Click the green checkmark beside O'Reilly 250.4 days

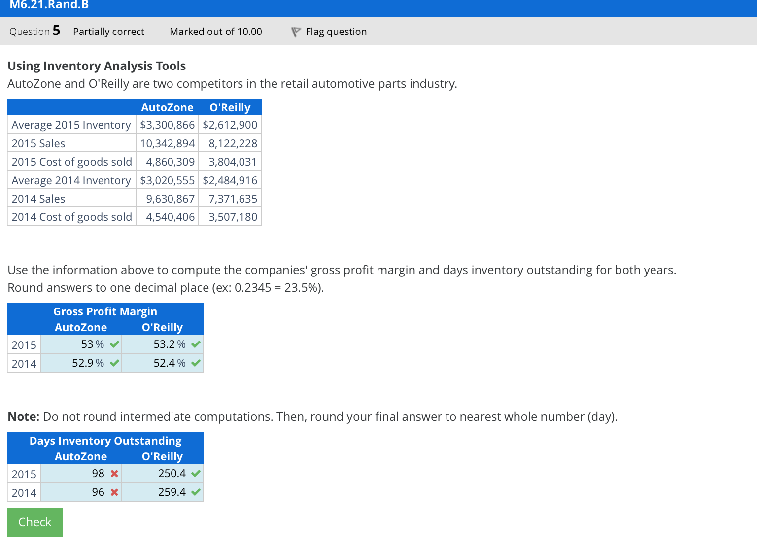click(196, 473)
